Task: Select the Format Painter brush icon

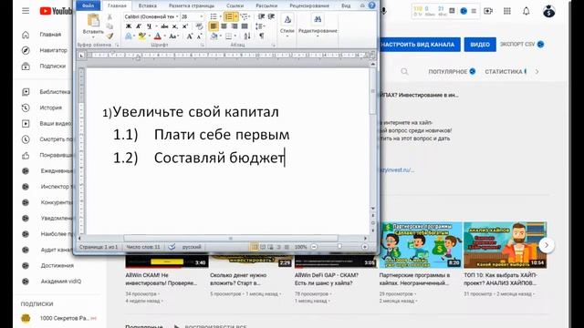Action: (109, 36)
